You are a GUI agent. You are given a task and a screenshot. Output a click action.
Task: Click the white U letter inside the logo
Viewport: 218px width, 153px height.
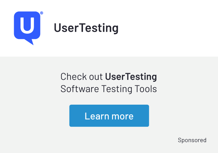coord(27,26)
